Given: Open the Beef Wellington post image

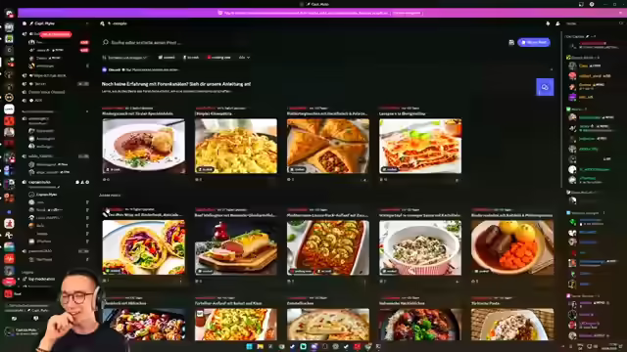Looking at the screenshot, I should pyautogui.click(x=236, y=247).
